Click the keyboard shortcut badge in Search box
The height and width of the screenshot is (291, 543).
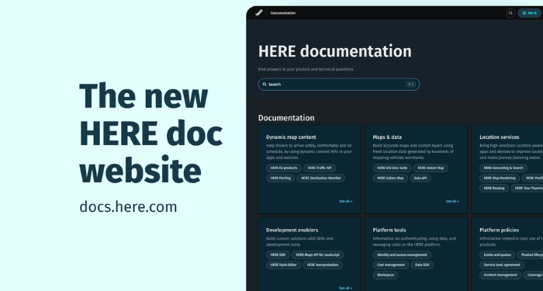[410, 84]
